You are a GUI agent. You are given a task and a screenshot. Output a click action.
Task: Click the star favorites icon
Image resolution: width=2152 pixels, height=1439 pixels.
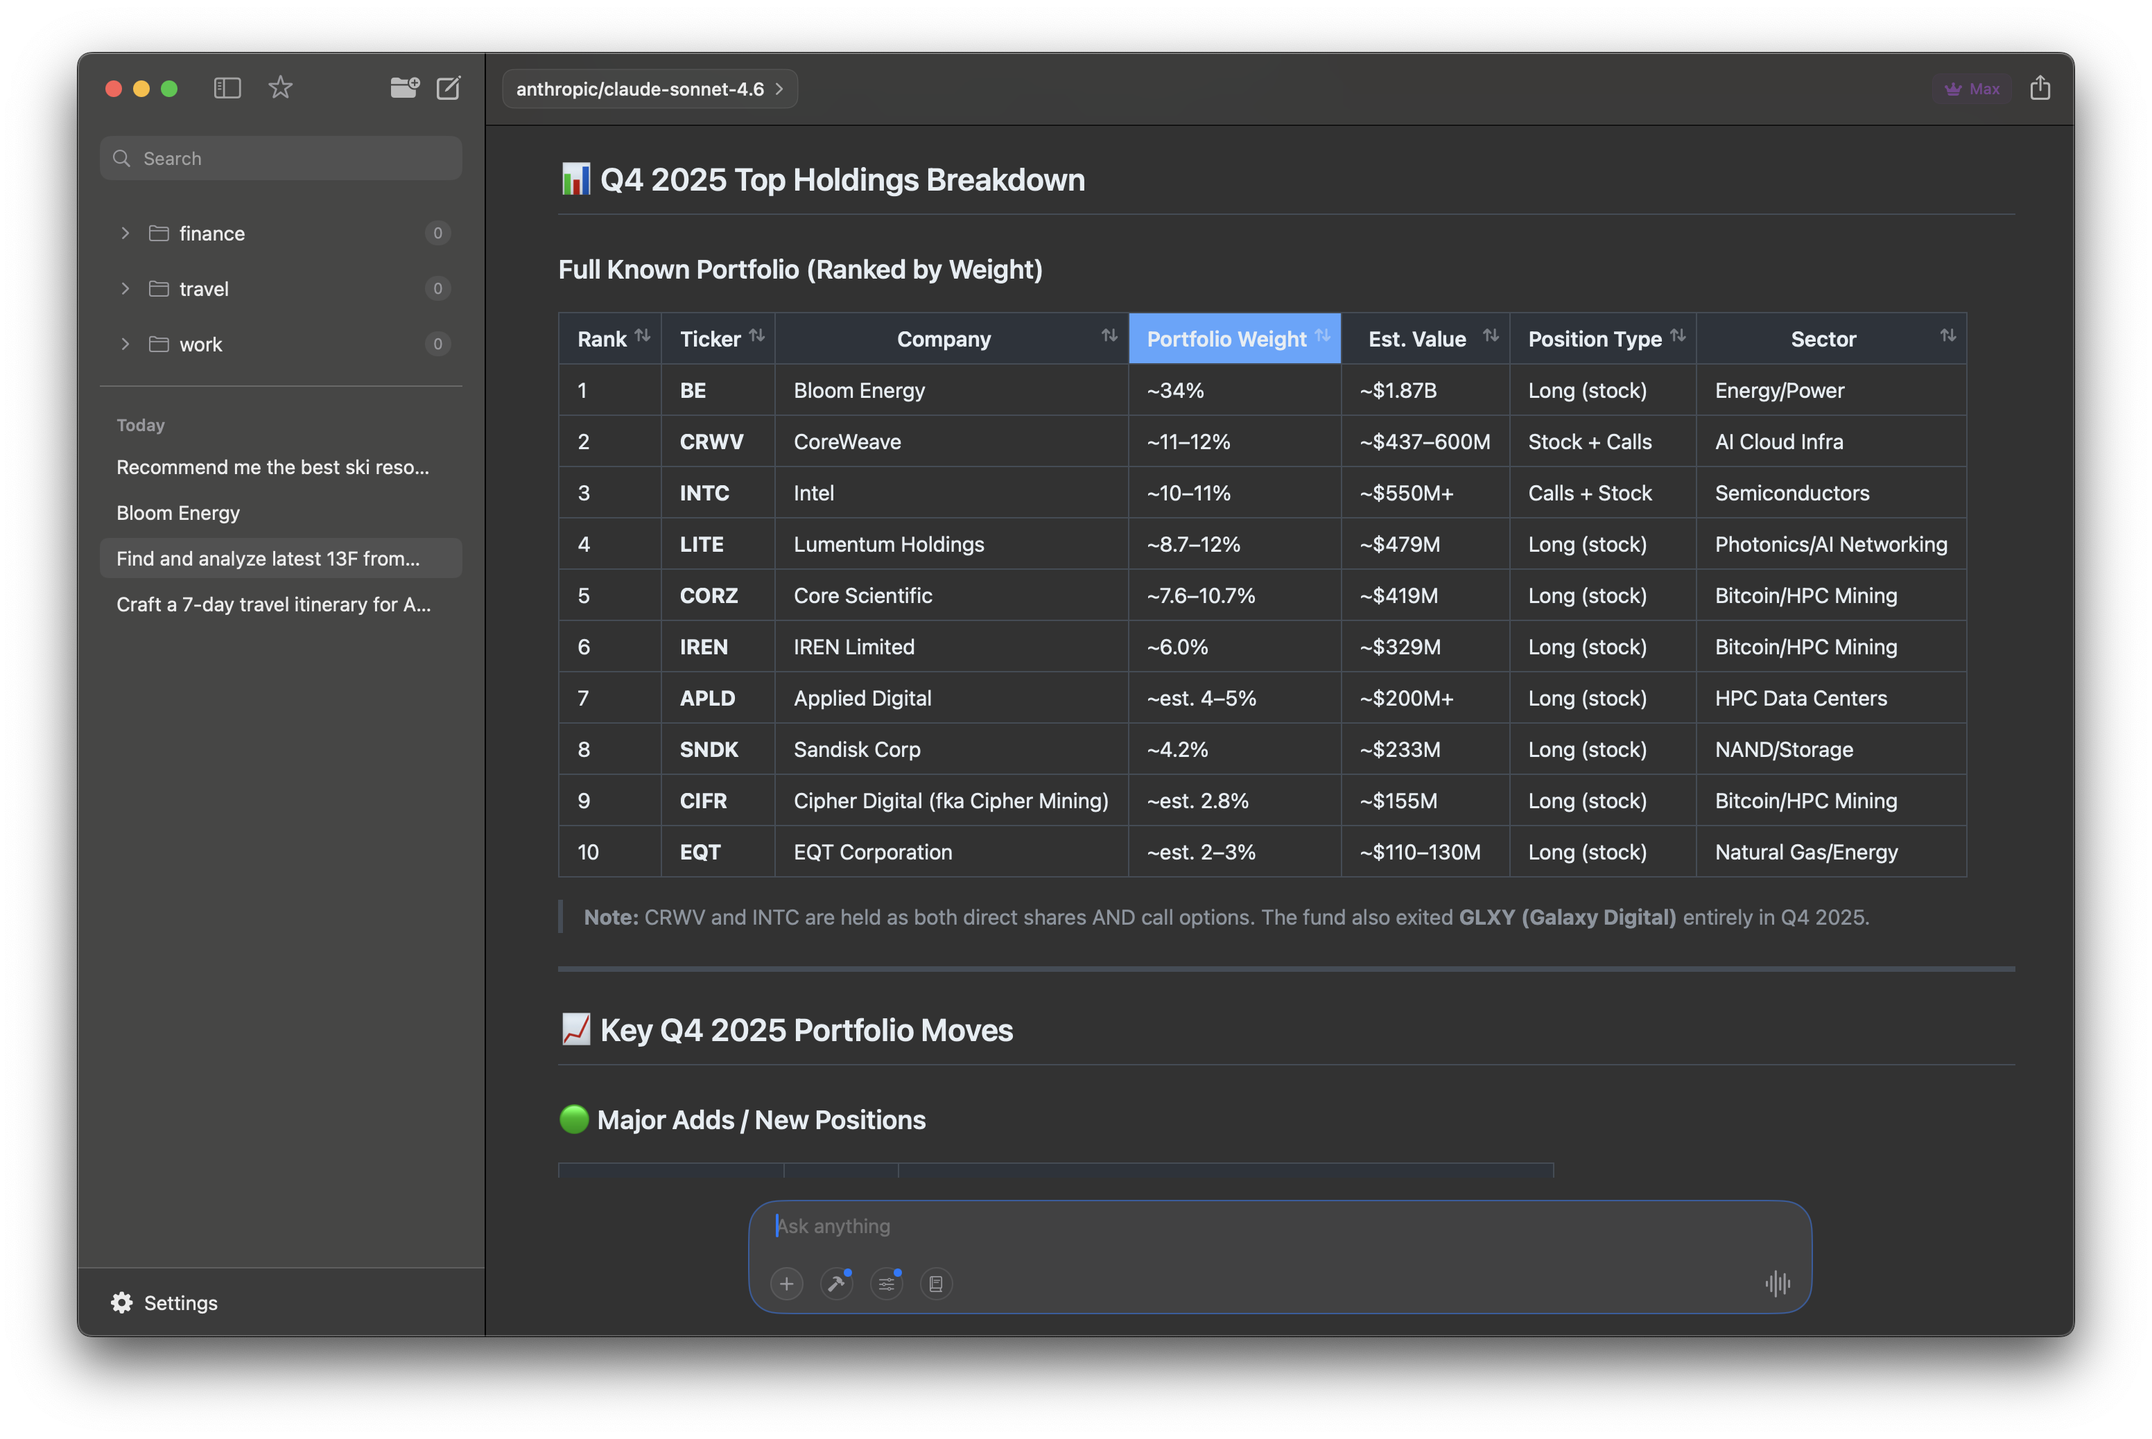(x=280, y=88)
